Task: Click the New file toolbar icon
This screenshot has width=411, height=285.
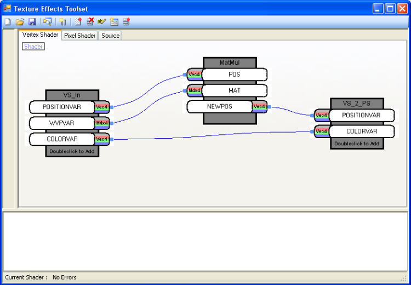Action: [x=8, y=22]
